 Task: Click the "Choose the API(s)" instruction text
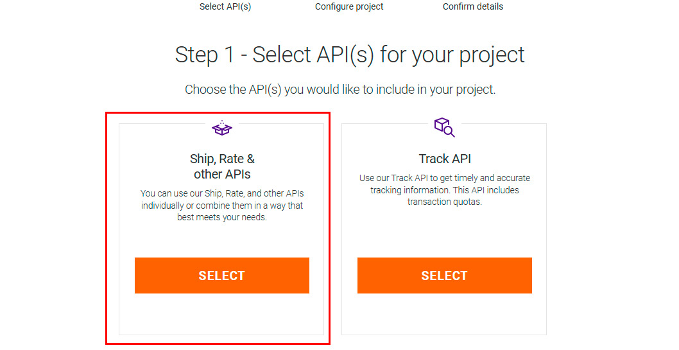point(340,89)
